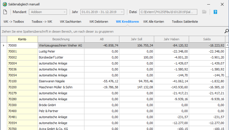Click the scrollbar up arrow of the grid
Image resolution: width=229 pixels, height=130 pixels.
tap(227, 45)
